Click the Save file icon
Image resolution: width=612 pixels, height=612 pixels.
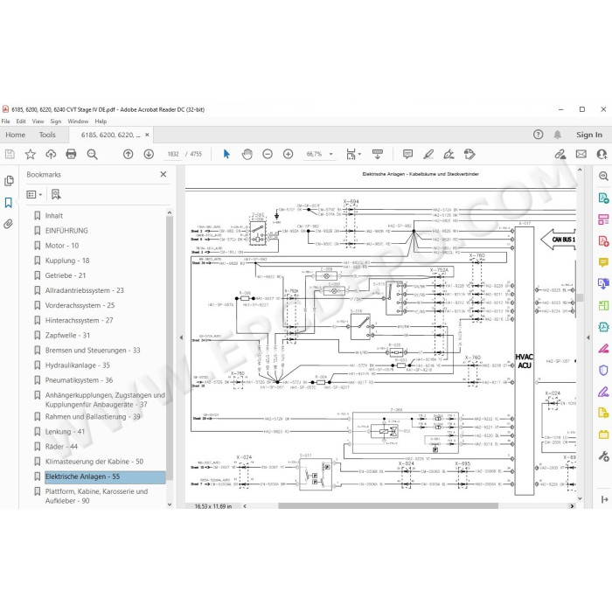point(10,154)
